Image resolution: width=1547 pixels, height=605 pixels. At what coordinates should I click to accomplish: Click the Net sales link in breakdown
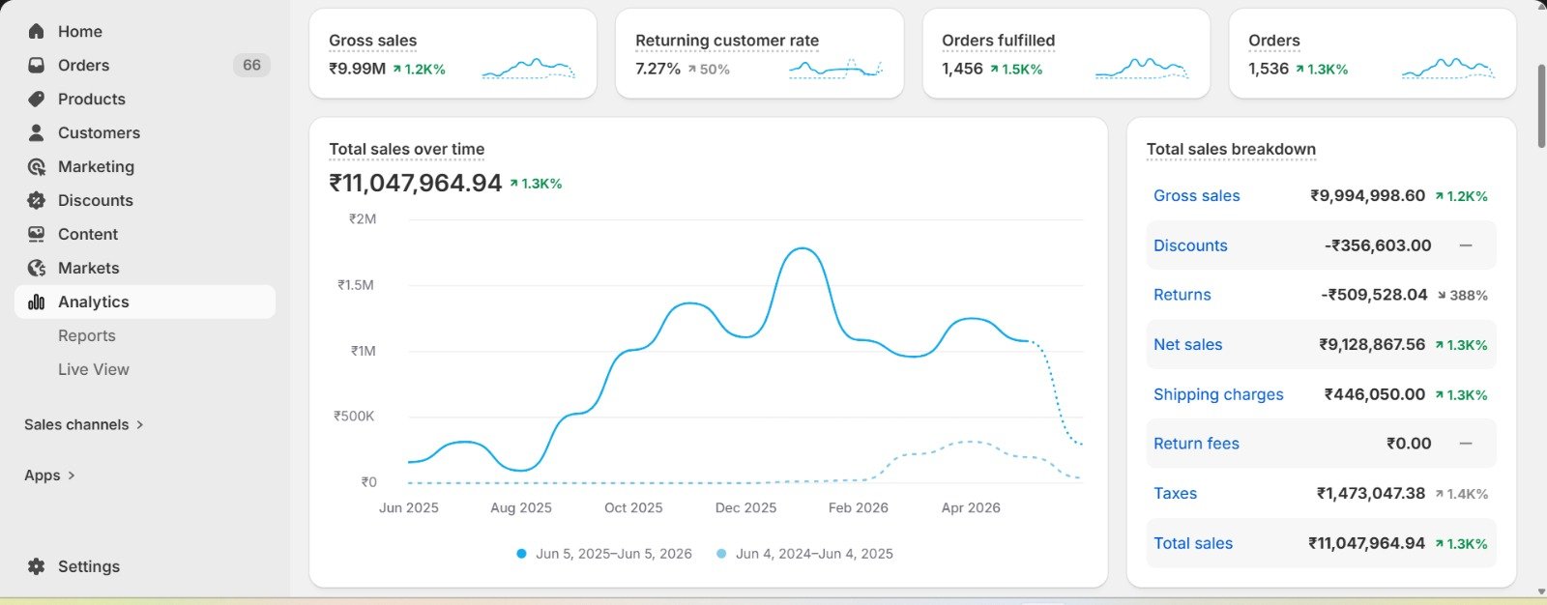click(1187, 344)
